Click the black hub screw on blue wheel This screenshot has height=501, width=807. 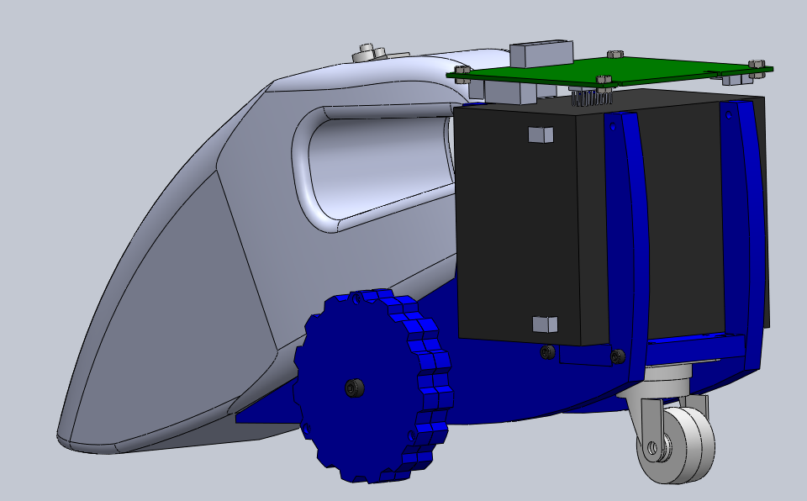click(354, 388)
